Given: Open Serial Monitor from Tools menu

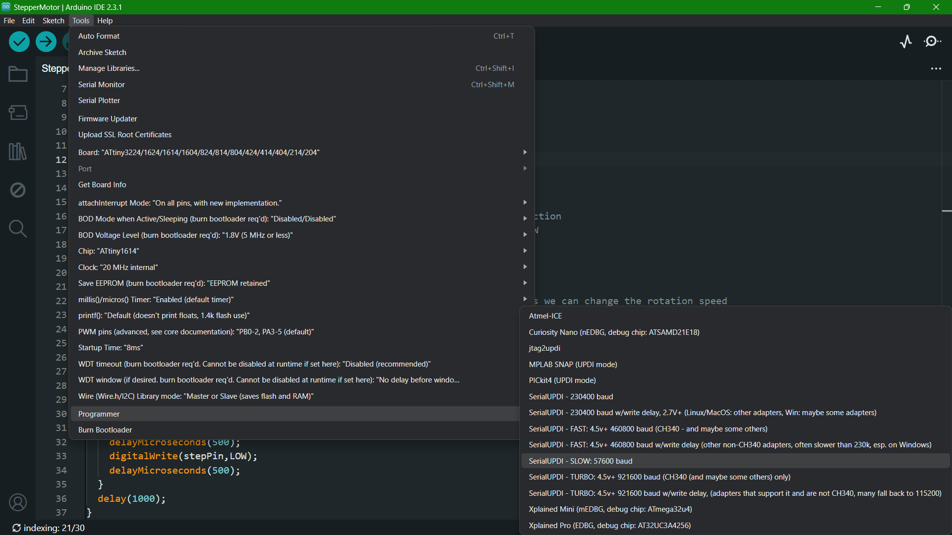Looking at the screenshot, I should [x=301, y=85].
